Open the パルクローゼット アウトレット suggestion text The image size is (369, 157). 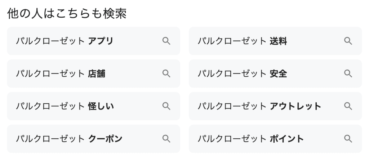259,106
